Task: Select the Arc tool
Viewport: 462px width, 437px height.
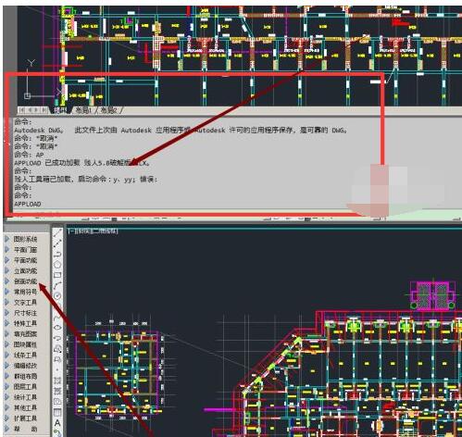Action: click(x=57, y=285)
